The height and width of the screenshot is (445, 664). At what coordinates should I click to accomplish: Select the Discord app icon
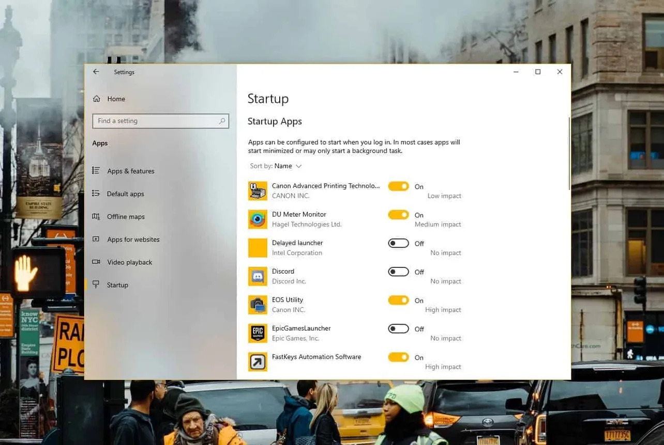tap(258, 276)
